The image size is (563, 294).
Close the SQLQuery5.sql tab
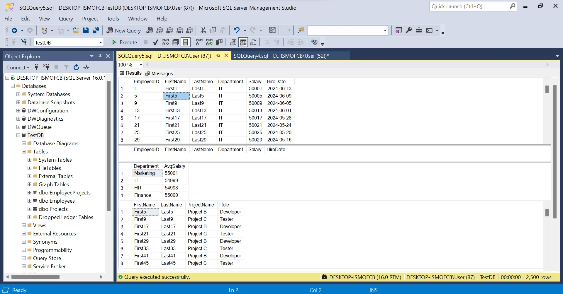click(x=226, y=55)
